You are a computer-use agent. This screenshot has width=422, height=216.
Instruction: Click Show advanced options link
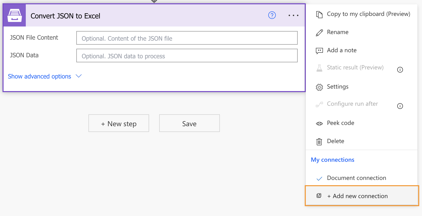coord(39,76)
